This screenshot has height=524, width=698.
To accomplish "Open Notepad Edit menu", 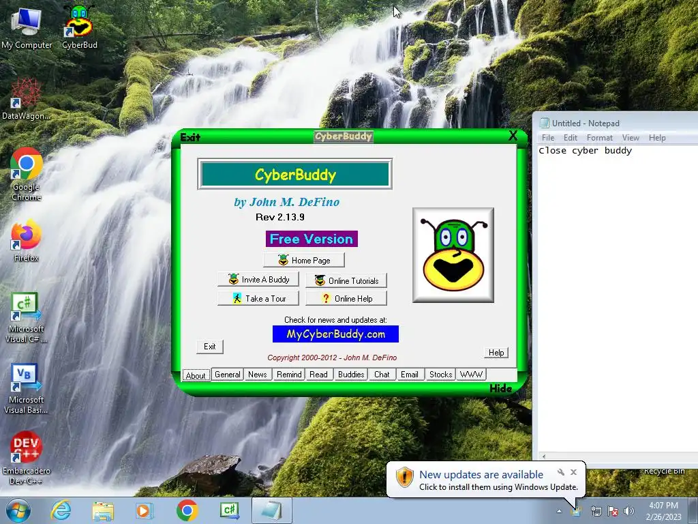I will point(571,138).
